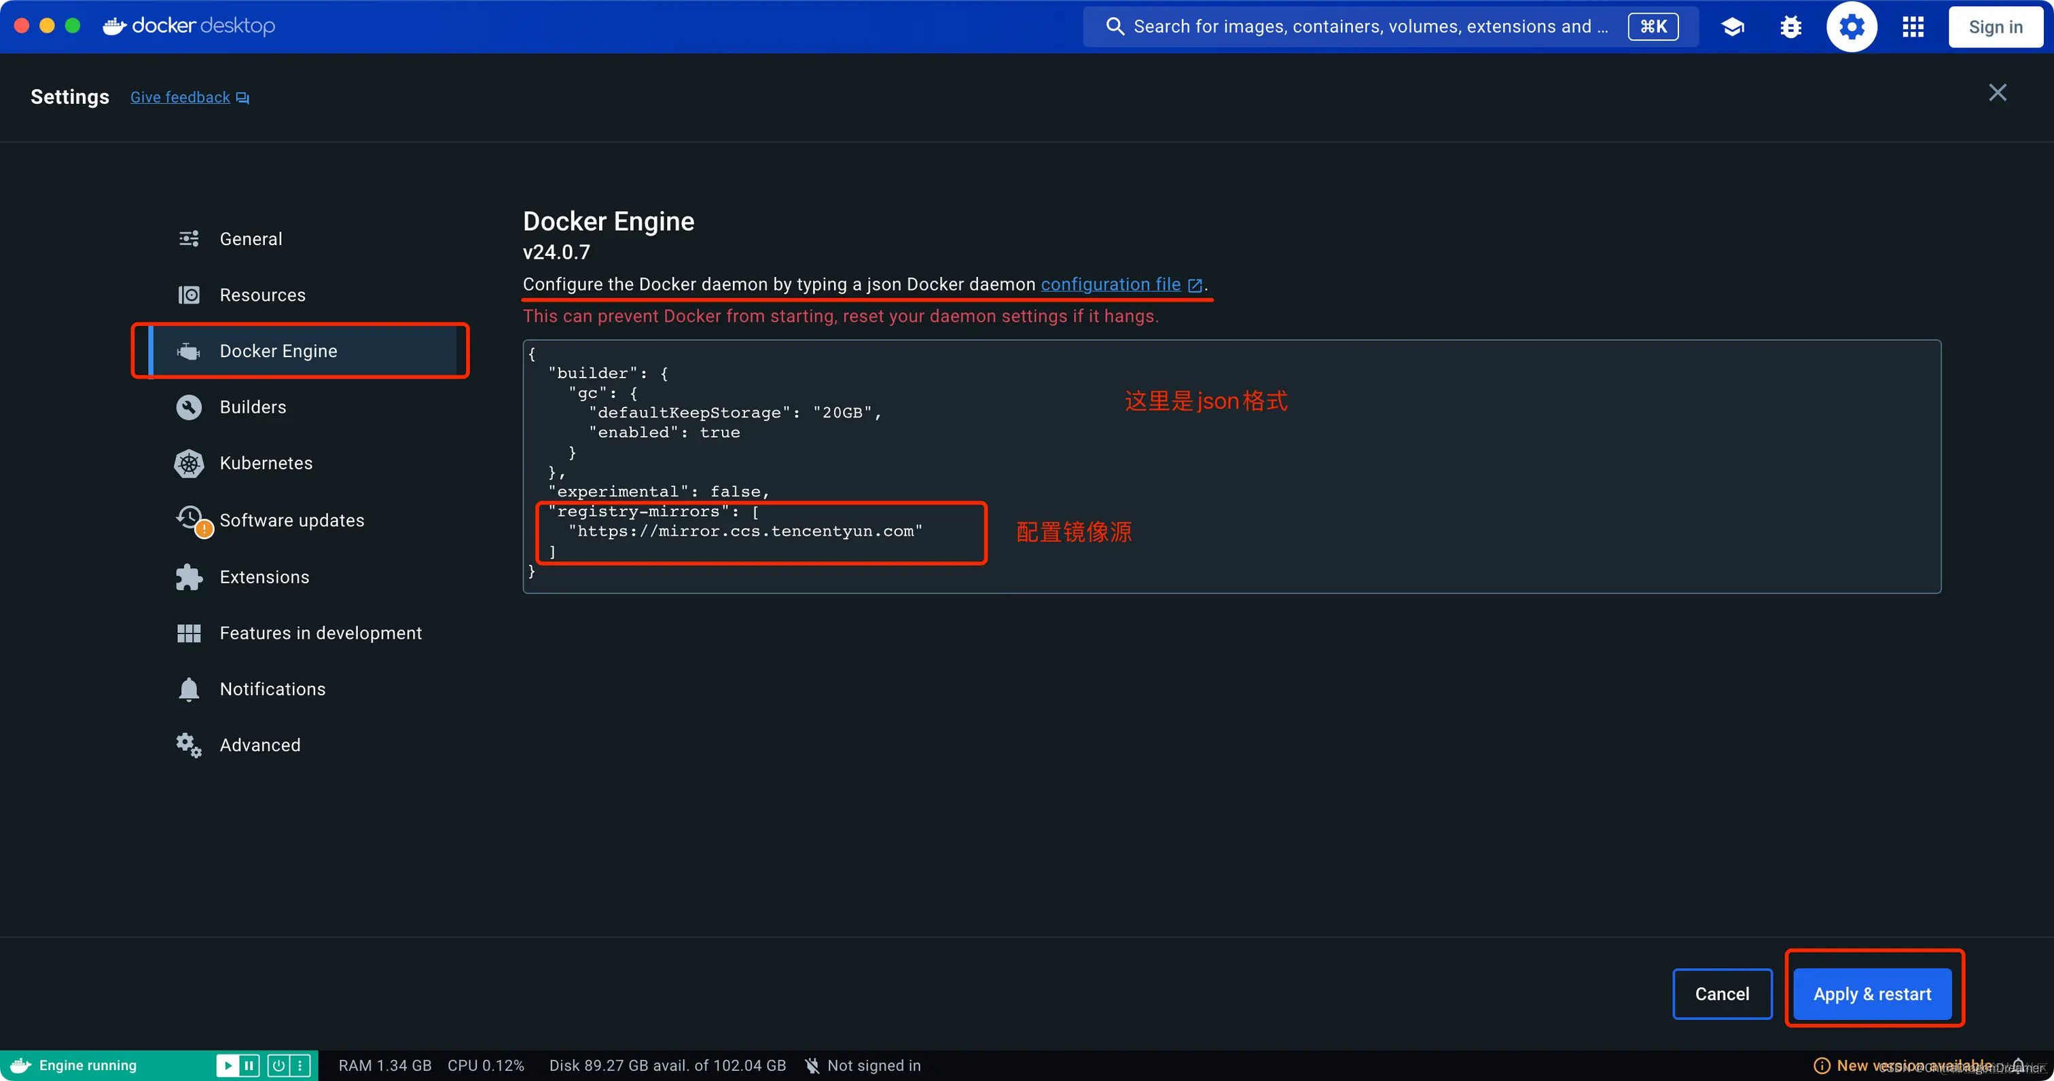2054x1081 pixels.
Task: Open the three-dot engine menu in status bar
Action: (300, 1065)
